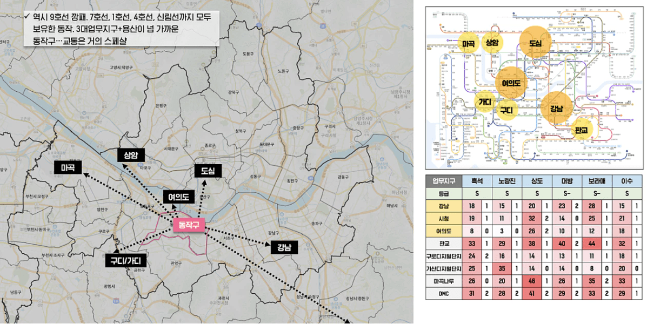Click the 노량진 column header
The width and height of the screenshot is (647, 324).
[507, 181]
